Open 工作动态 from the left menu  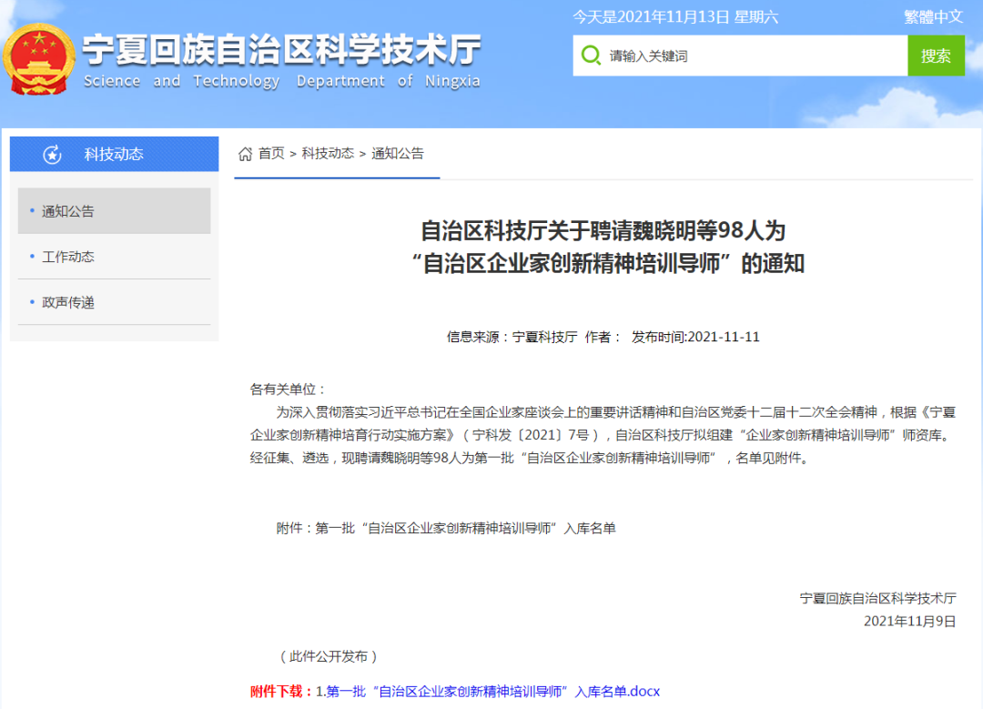tap(66, 258)
